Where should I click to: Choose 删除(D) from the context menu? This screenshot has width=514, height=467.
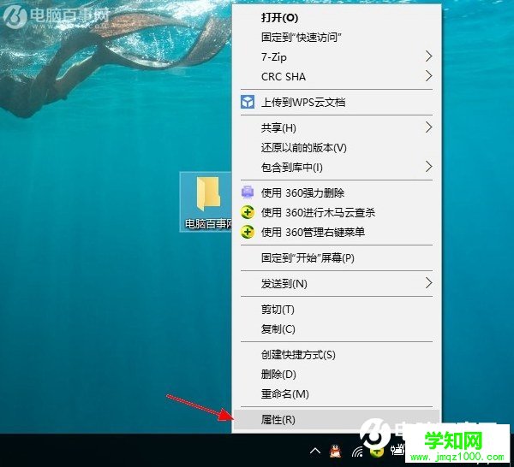(337, 374)
